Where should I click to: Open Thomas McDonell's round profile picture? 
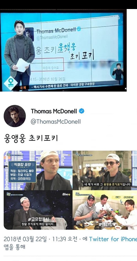coord(15,116)
